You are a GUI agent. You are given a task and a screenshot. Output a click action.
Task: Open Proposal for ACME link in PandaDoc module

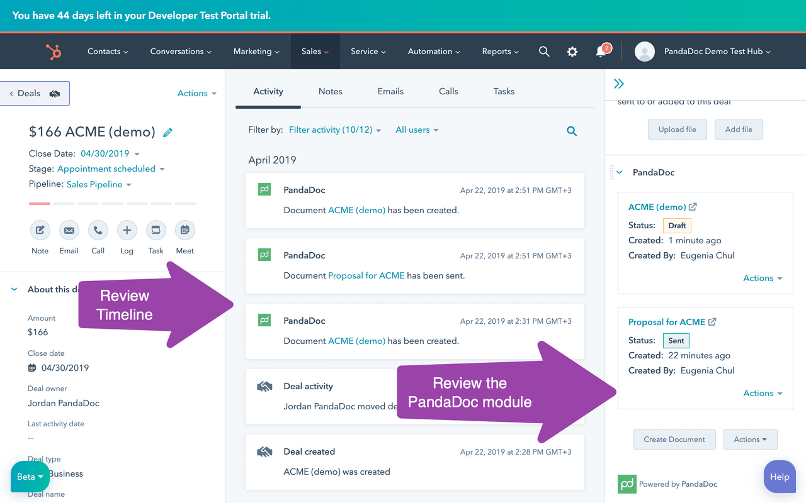(x=667, y=322)
